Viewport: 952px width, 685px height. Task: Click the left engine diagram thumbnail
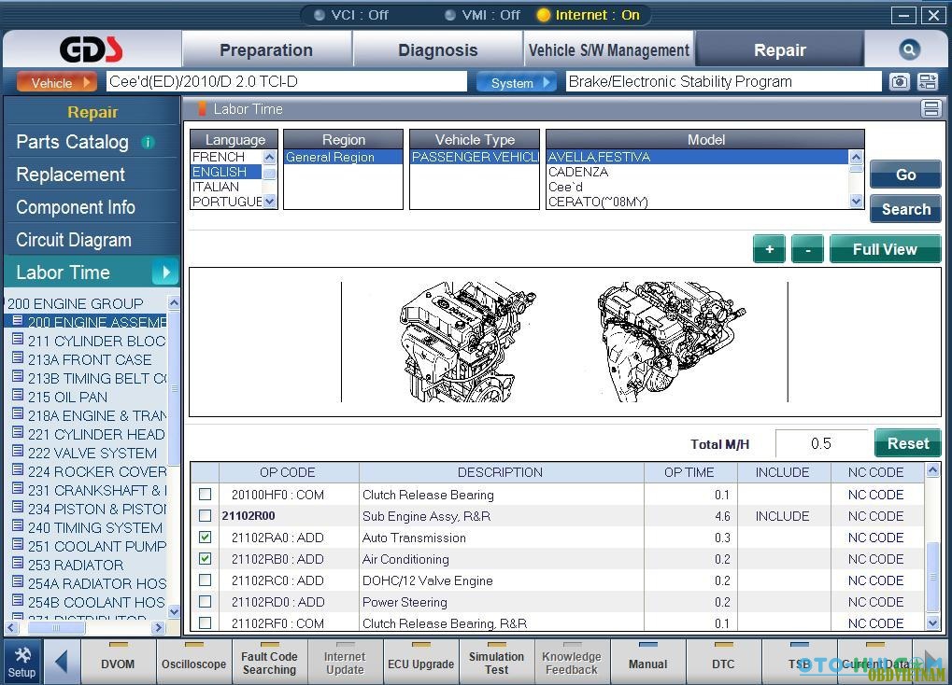[x=466, y=342]
